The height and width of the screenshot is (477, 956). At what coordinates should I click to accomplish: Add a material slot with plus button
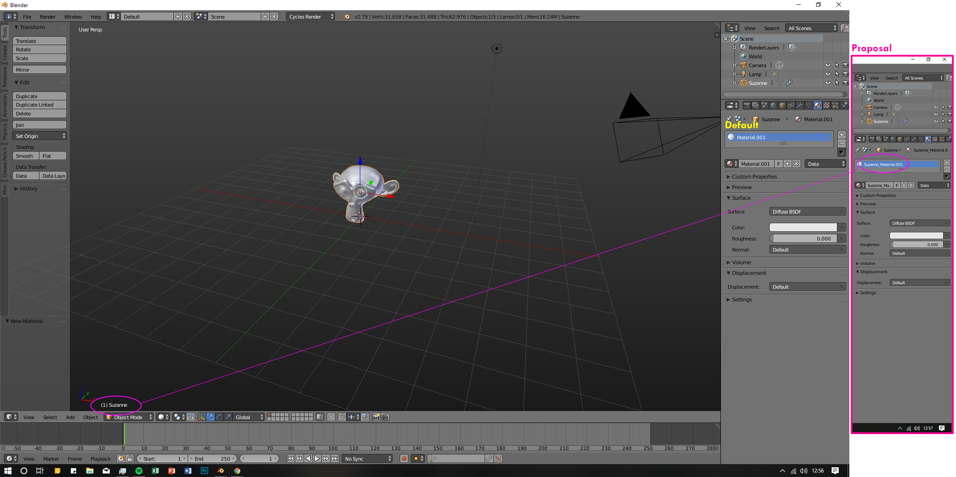pos(842,135)
